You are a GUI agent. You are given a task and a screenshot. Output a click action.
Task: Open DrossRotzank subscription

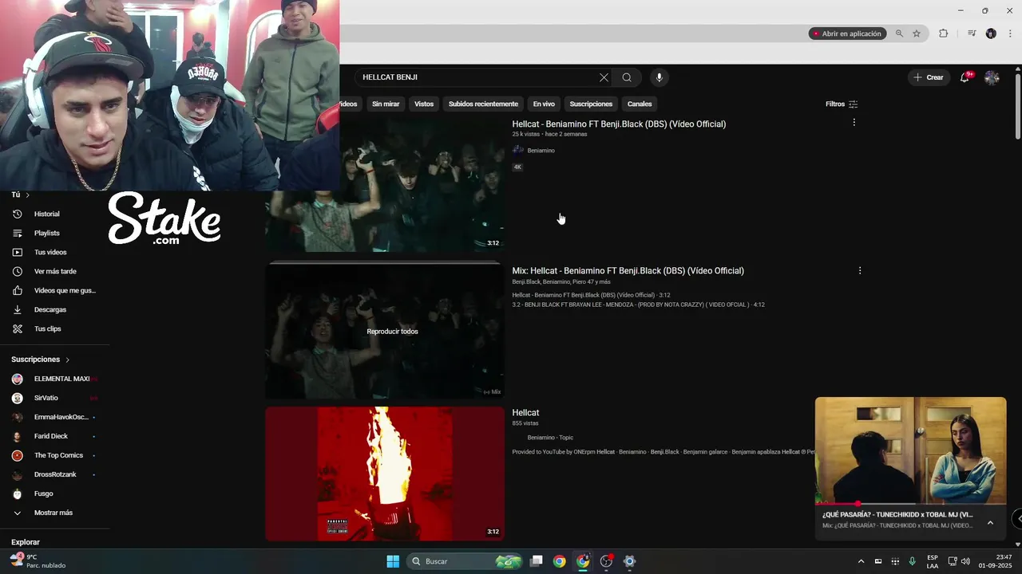tap(54, 474)
